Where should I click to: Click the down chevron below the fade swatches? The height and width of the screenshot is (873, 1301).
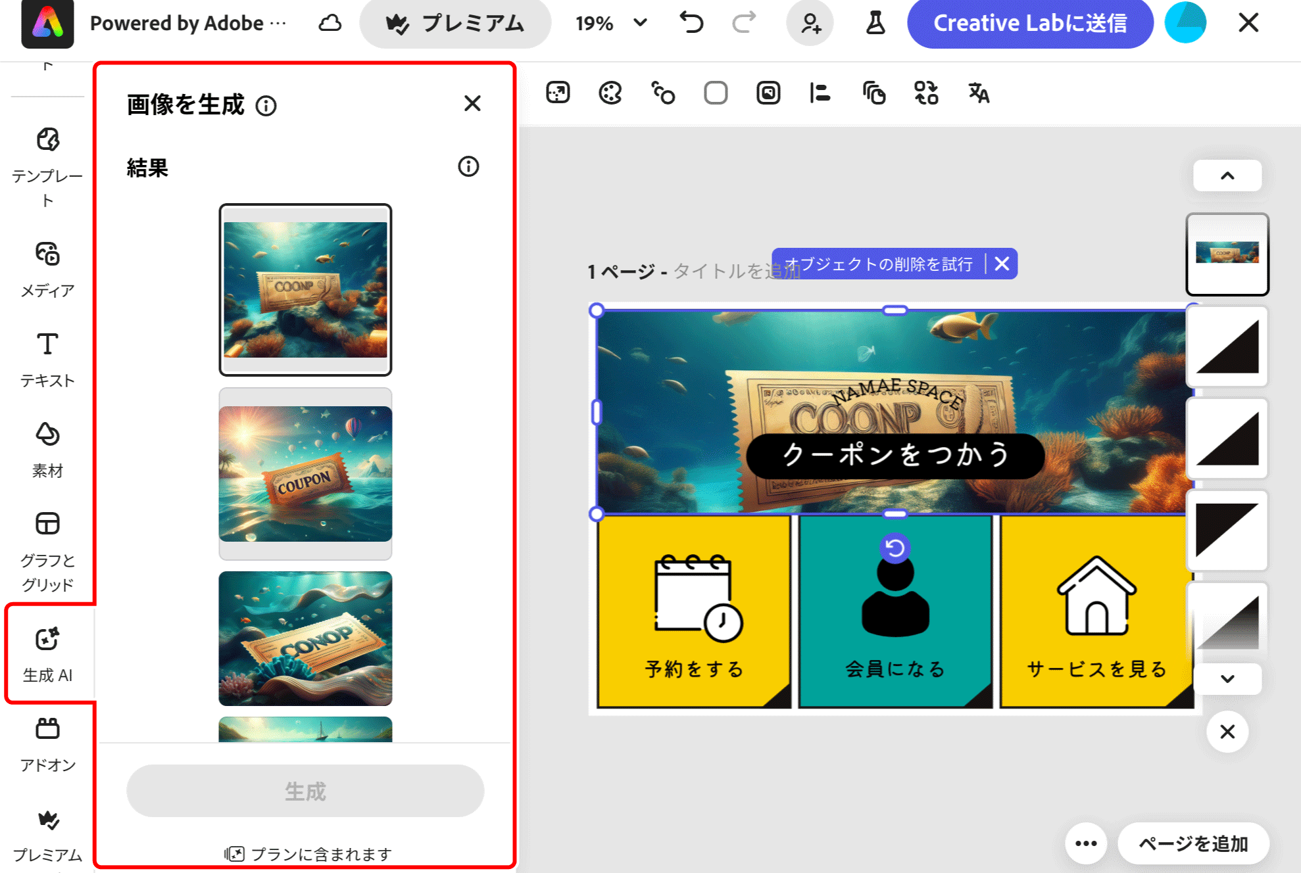pyautogui.click(x=1226, y=680)
